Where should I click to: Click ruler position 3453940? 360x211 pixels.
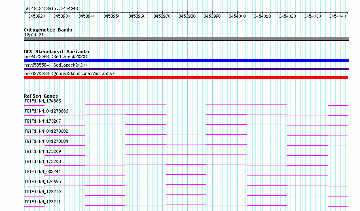87,16
